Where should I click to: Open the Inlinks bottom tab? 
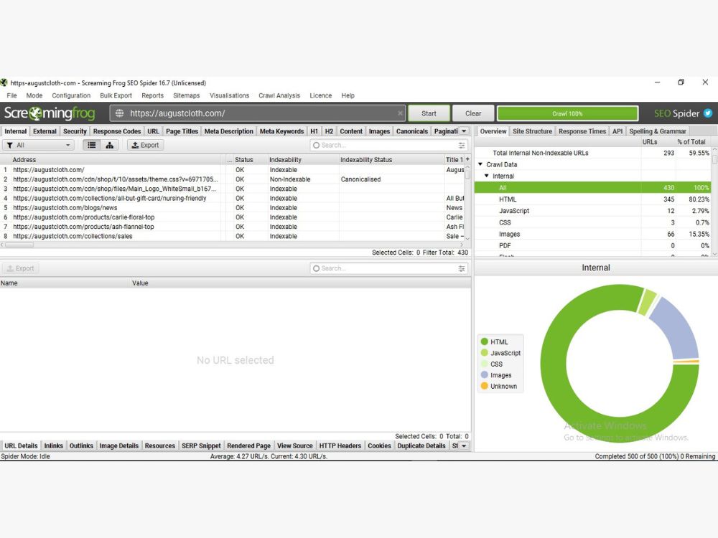click(54, 445)
